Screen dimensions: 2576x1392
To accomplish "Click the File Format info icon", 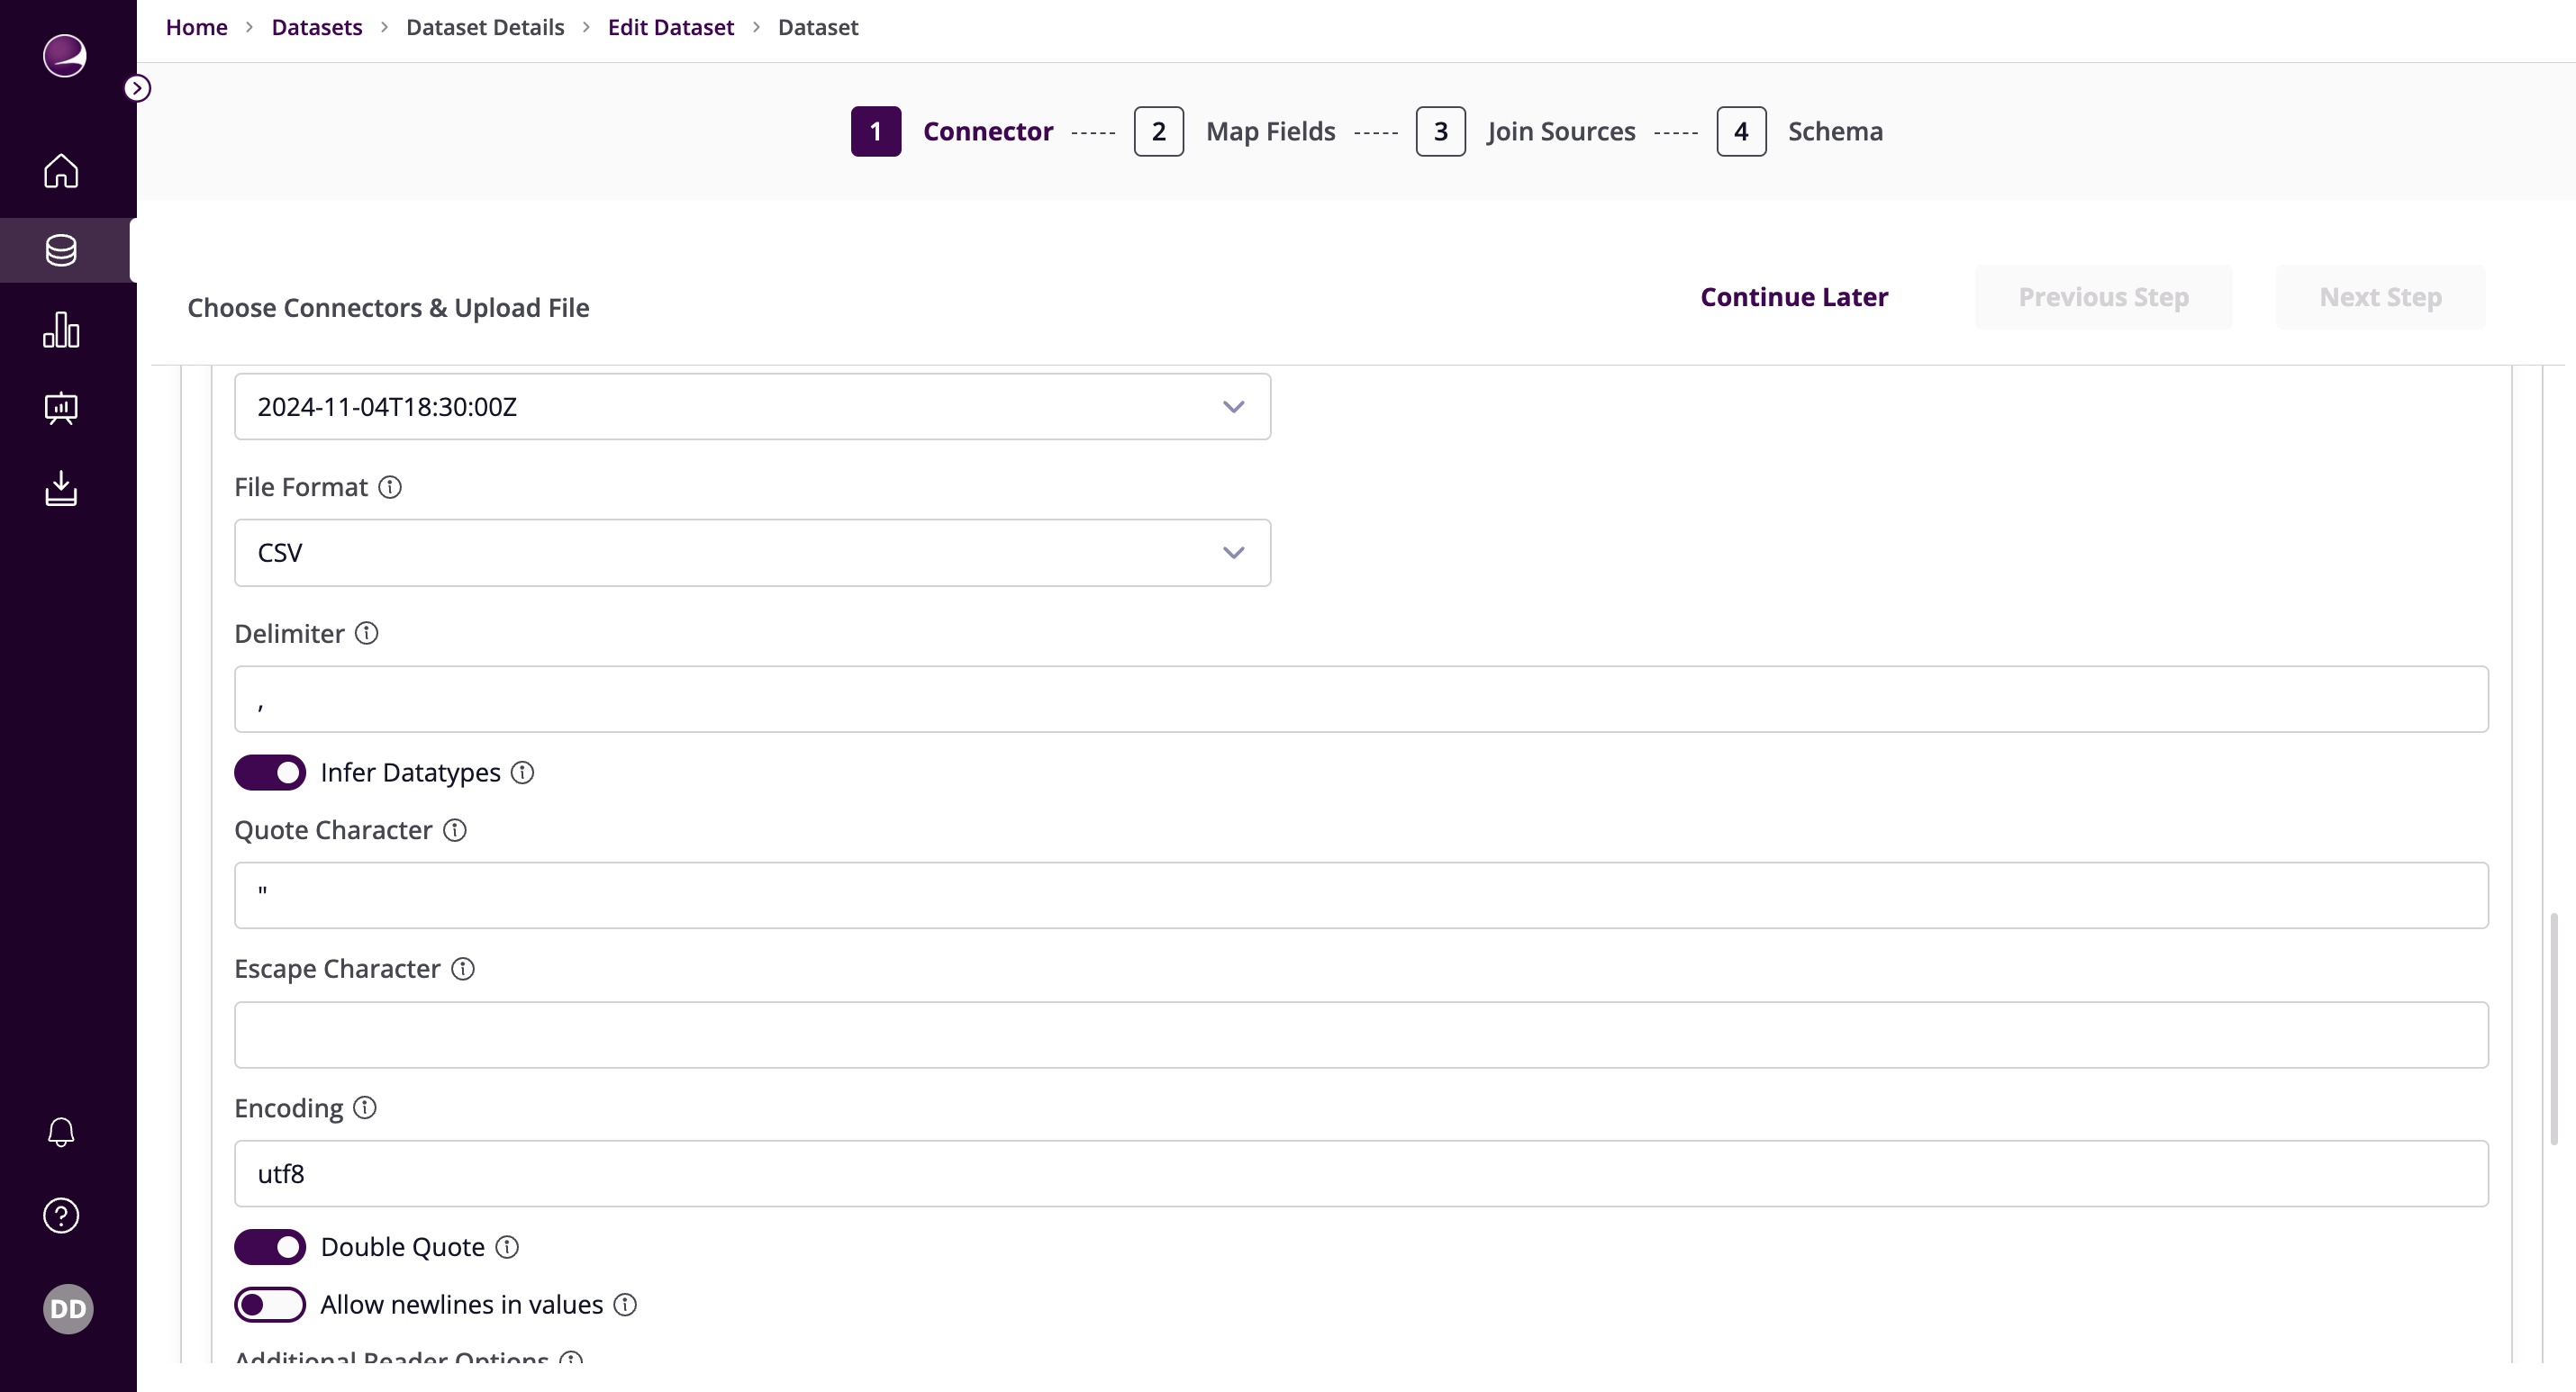I will (390, 487).
